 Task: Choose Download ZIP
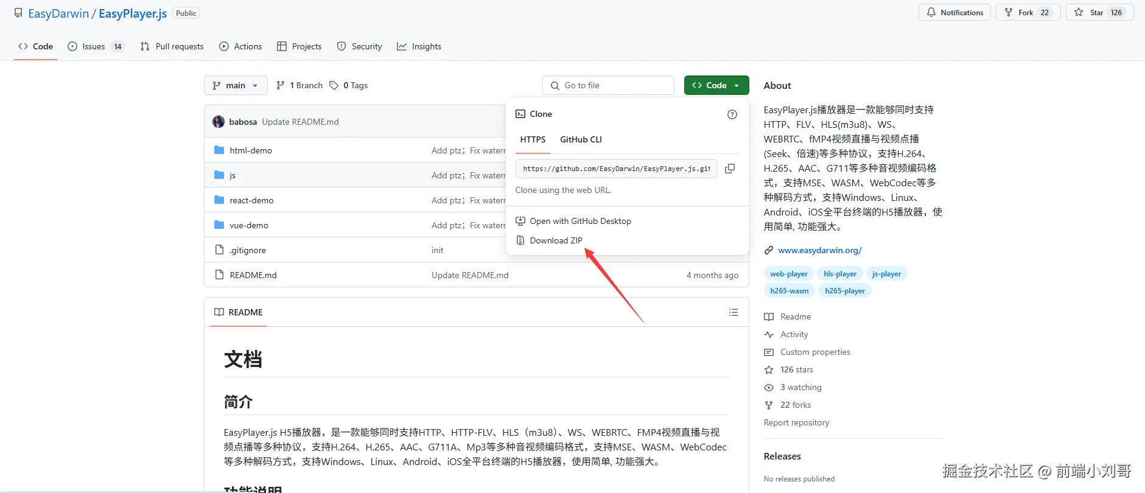[549, 240]
